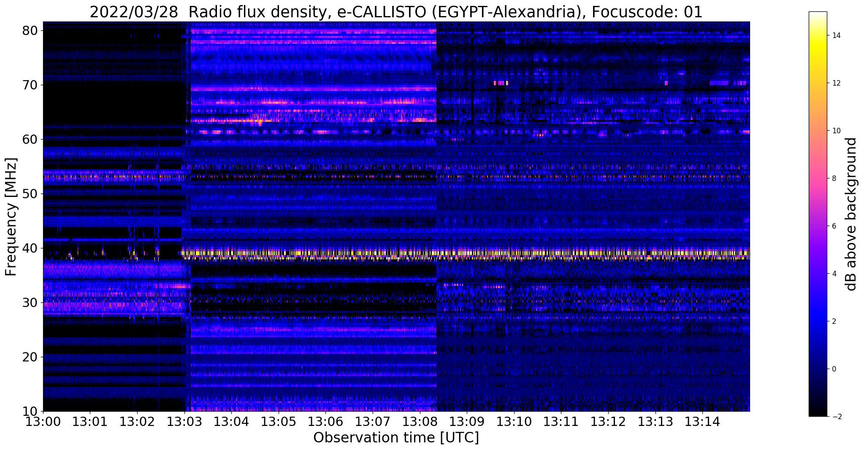
Task: Click the 13:08 time tick label
Action: tap(420, 421)
